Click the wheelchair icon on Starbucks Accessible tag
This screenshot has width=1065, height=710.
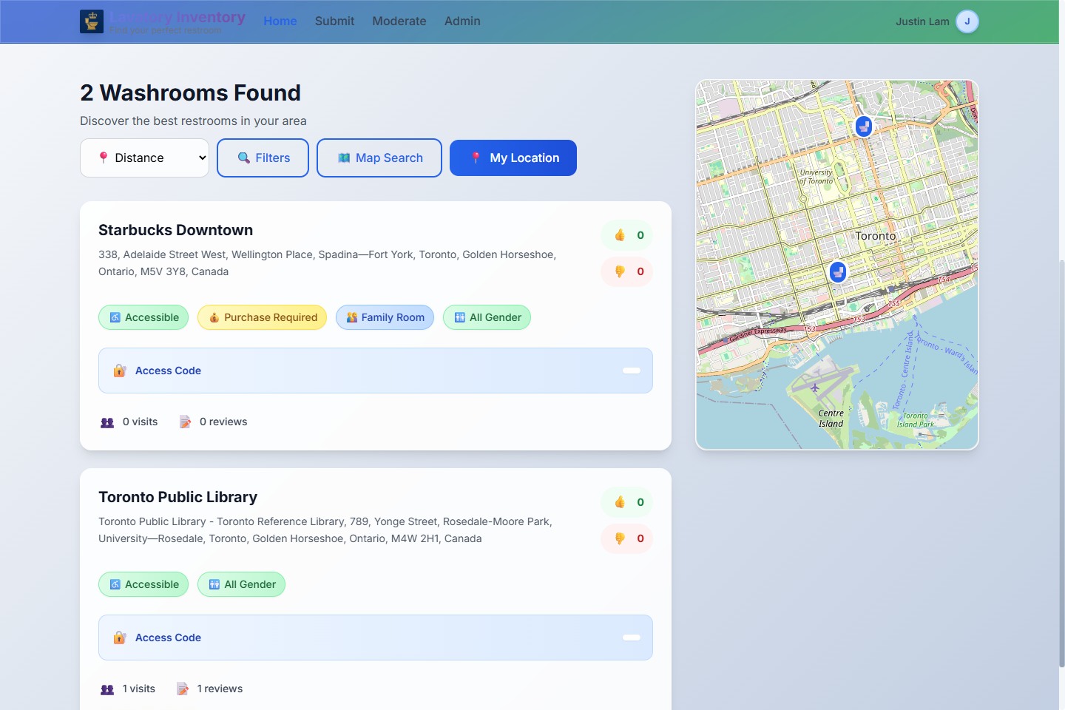[115, 317]
